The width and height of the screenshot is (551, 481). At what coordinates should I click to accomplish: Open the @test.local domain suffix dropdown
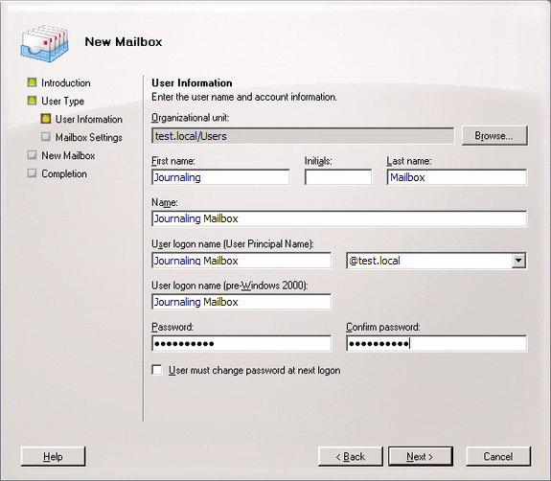click(x=518, y=261)
